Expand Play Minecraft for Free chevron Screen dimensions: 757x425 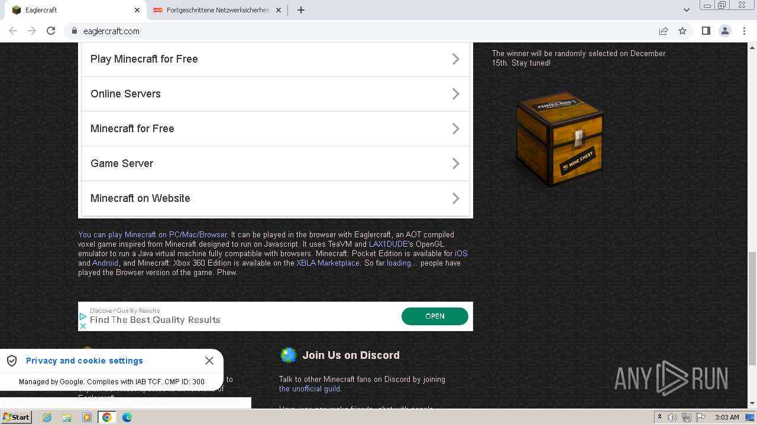click(x=456, y=59)
